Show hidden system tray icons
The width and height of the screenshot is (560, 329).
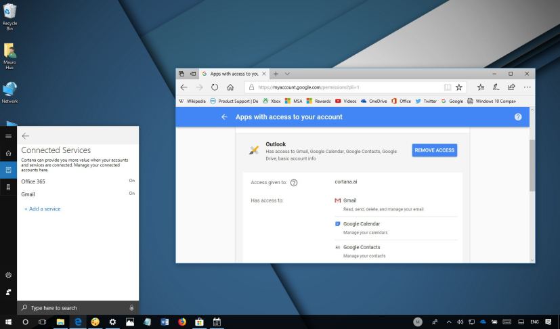click(x=449, y=322)
